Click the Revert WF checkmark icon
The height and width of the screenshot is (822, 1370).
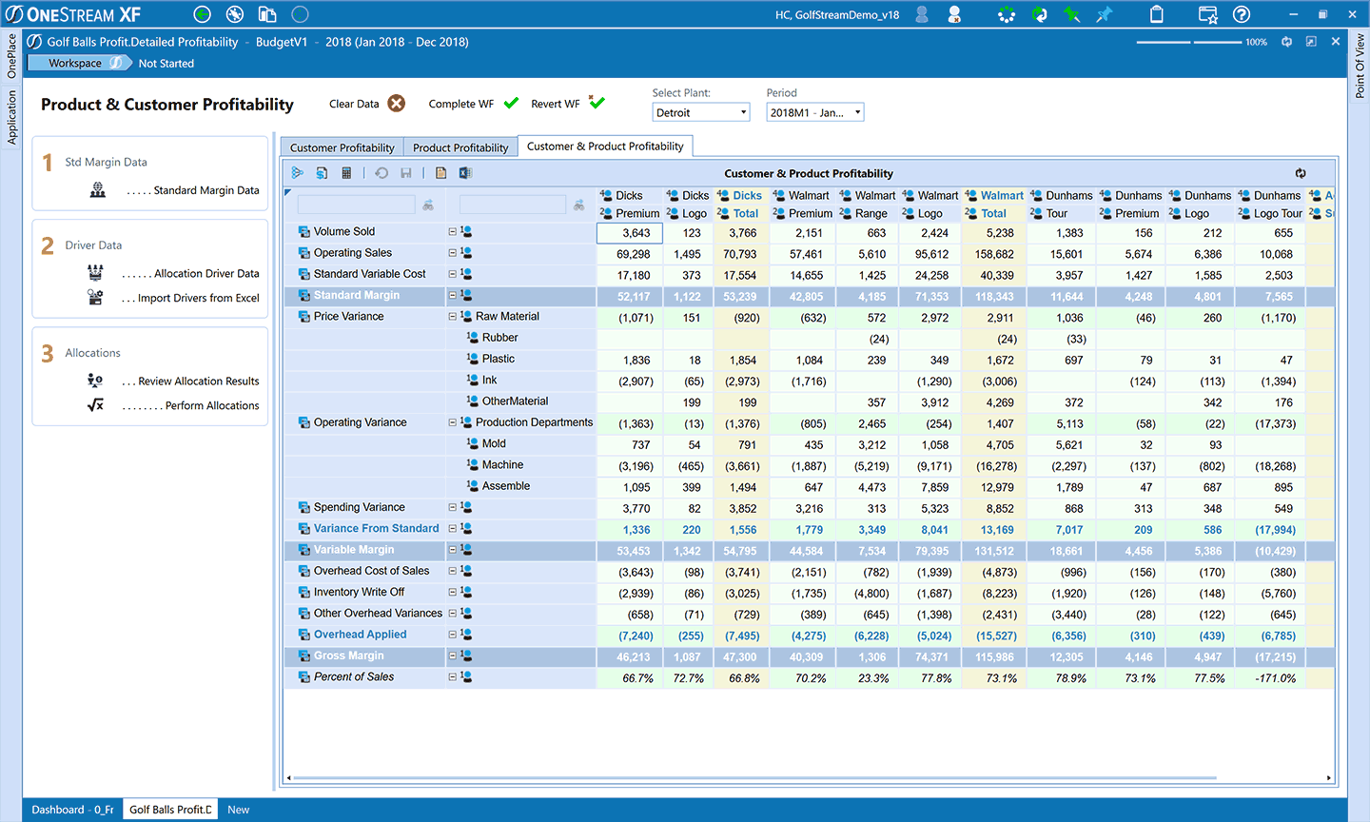pyautogui.click(x=597, y=103)
